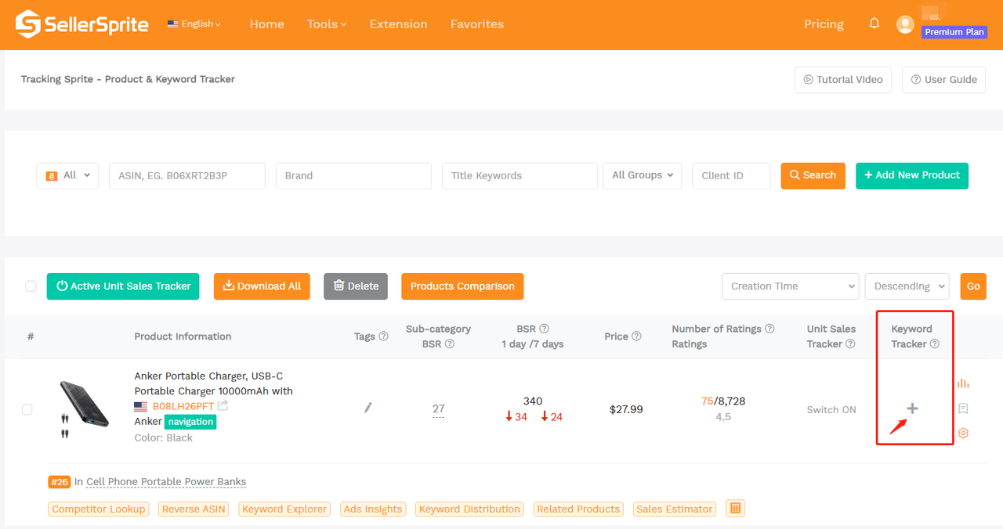1003x529 pixels.
Task: Open the All Groups dropdown
Action: [643, 176]
